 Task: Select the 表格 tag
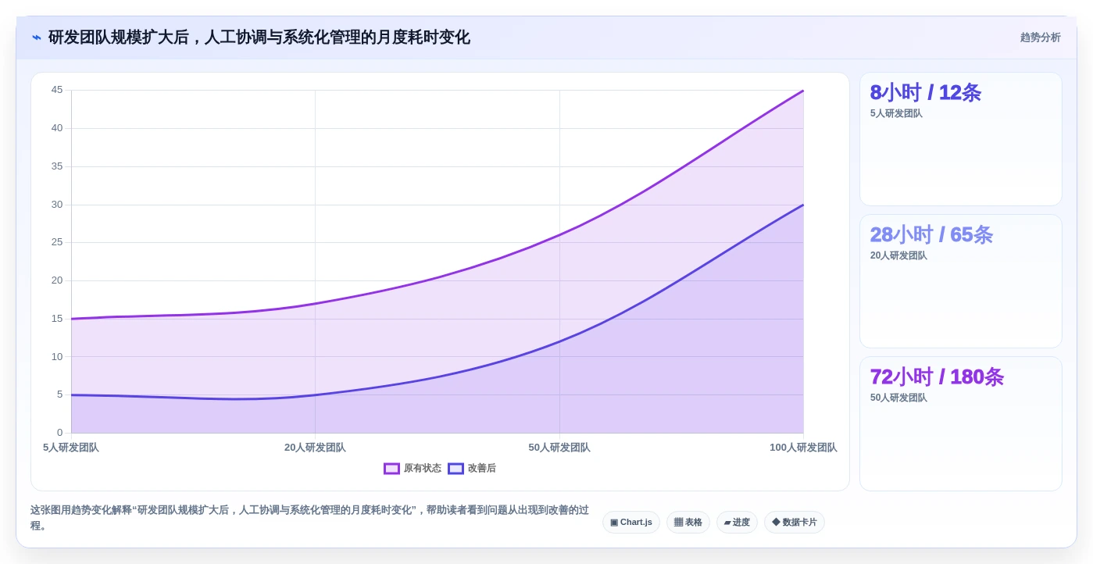pos(688,523)
